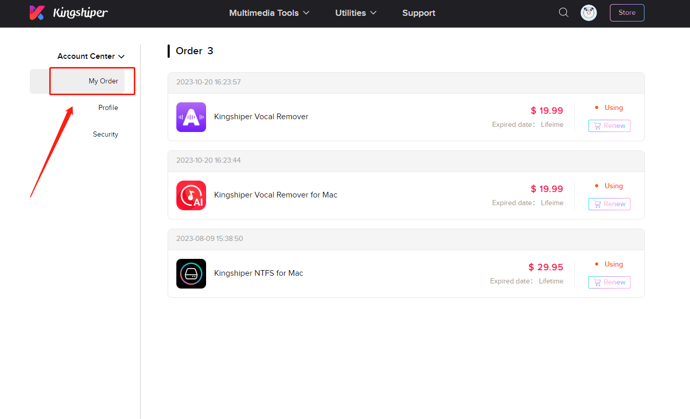Click the Order 3 heading
Viewport: 690px width, 419px height.
pos(194,51)
